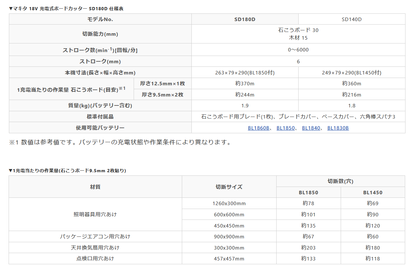Open the BL1850 battery link
Viewport: 416px width, 278px height.
[285, 128]
